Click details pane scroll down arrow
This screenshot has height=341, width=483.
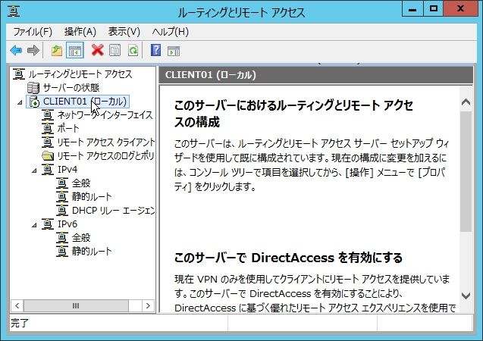[466, 296]
